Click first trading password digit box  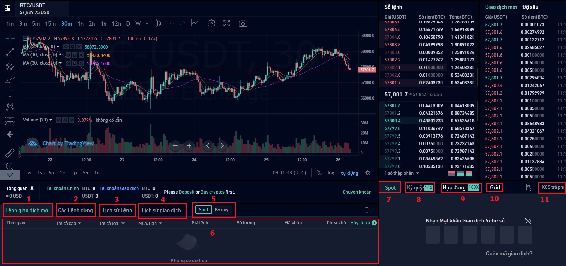[433, 235]
